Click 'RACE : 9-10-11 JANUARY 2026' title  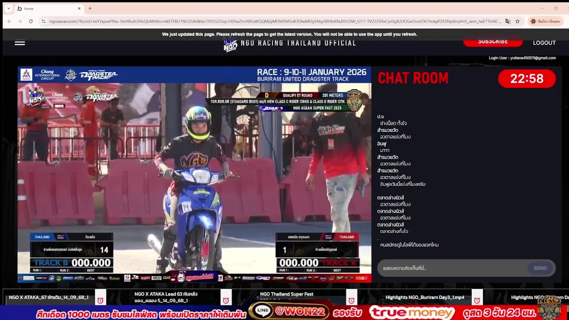coord(312,72)
